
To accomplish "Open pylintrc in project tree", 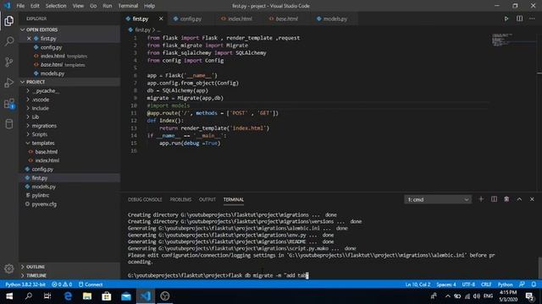I will pyautogui.click(x=69, y=195).
